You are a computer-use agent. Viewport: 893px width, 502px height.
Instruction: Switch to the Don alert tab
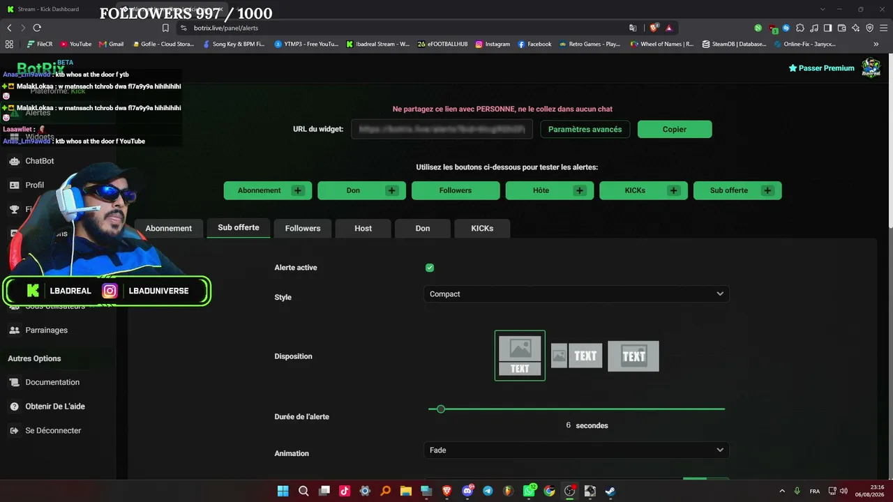point(423,229)
